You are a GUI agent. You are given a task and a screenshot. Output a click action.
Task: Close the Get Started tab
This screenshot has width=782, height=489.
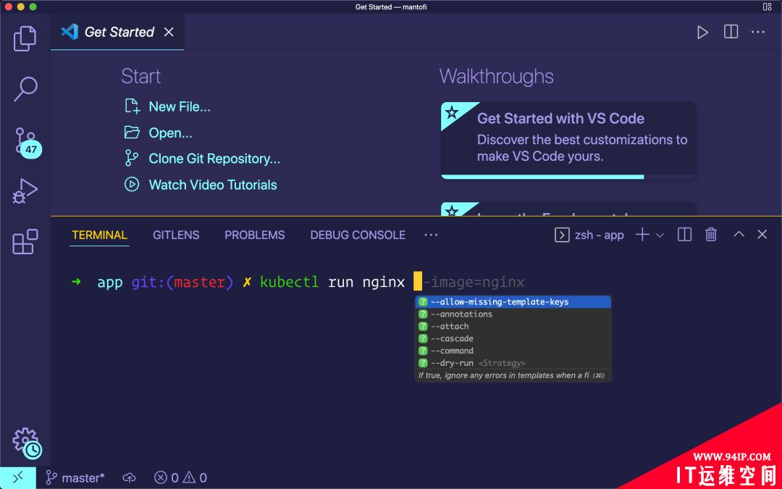tap(169, 32)
